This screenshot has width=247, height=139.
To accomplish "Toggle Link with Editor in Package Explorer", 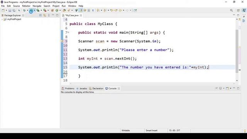I will pyautogui.click(x=45, y=15).
